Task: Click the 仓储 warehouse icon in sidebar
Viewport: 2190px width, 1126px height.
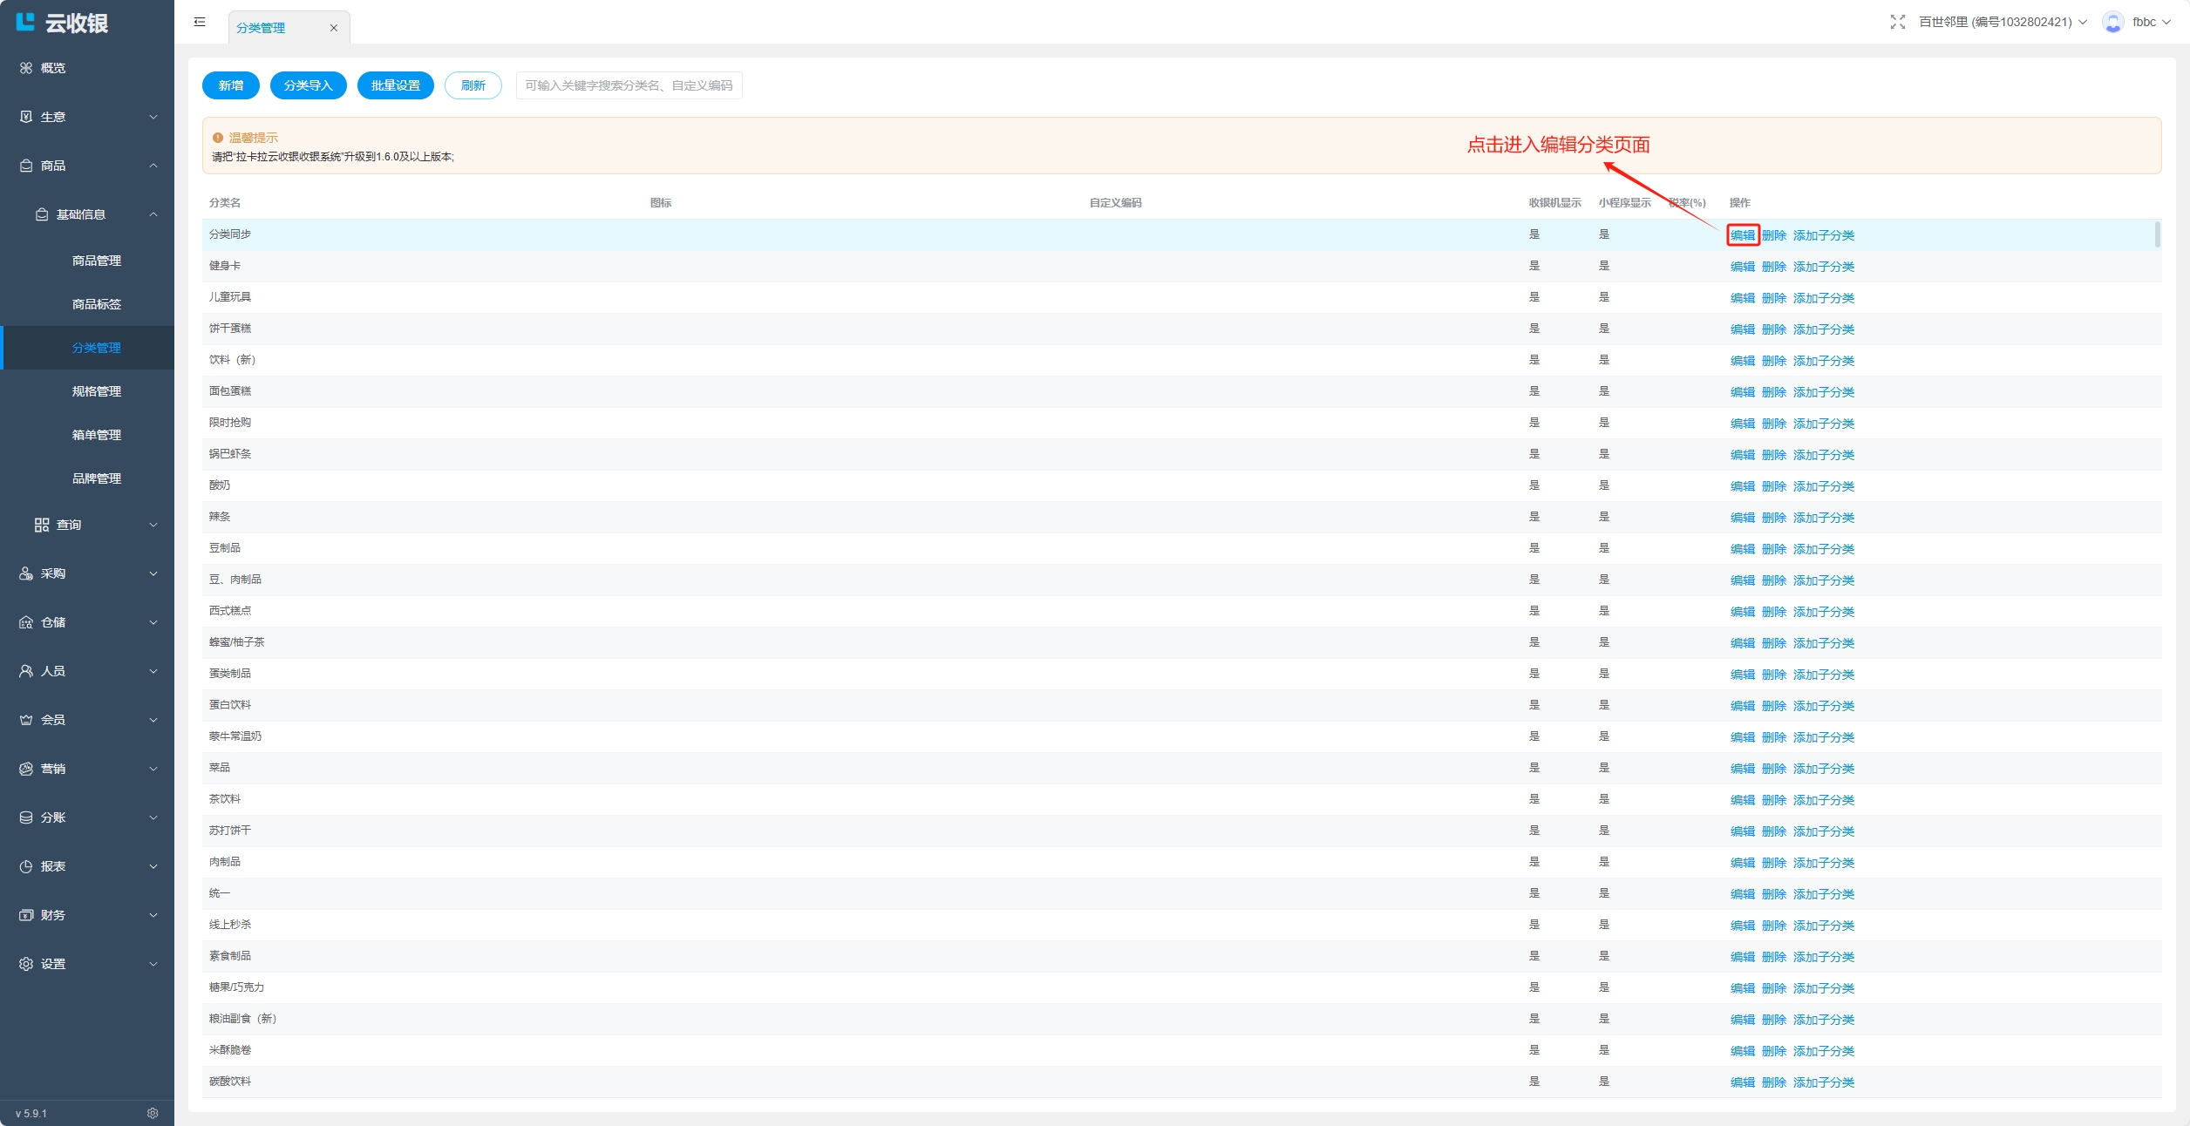Action: click(26, 622)
